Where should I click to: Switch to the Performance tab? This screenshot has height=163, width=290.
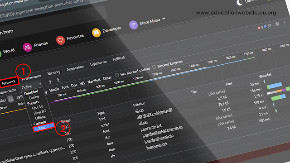click(x=31, y=77)
